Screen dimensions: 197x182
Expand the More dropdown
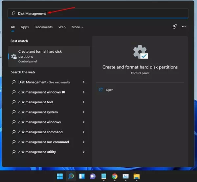77,27
